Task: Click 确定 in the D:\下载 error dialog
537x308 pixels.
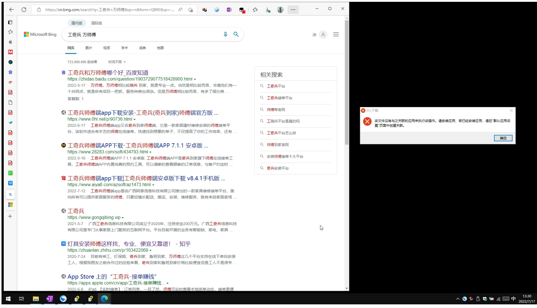Action: tap(503, 138)
